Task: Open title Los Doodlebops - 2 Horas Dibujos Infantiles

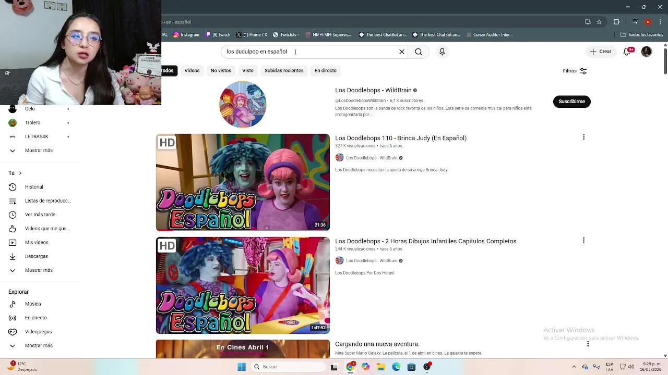Action: click(x=426, y=241)
